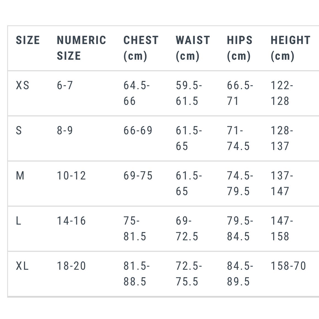
Task: Select the WAIST (cm) column header
Action: pos(193,48)
